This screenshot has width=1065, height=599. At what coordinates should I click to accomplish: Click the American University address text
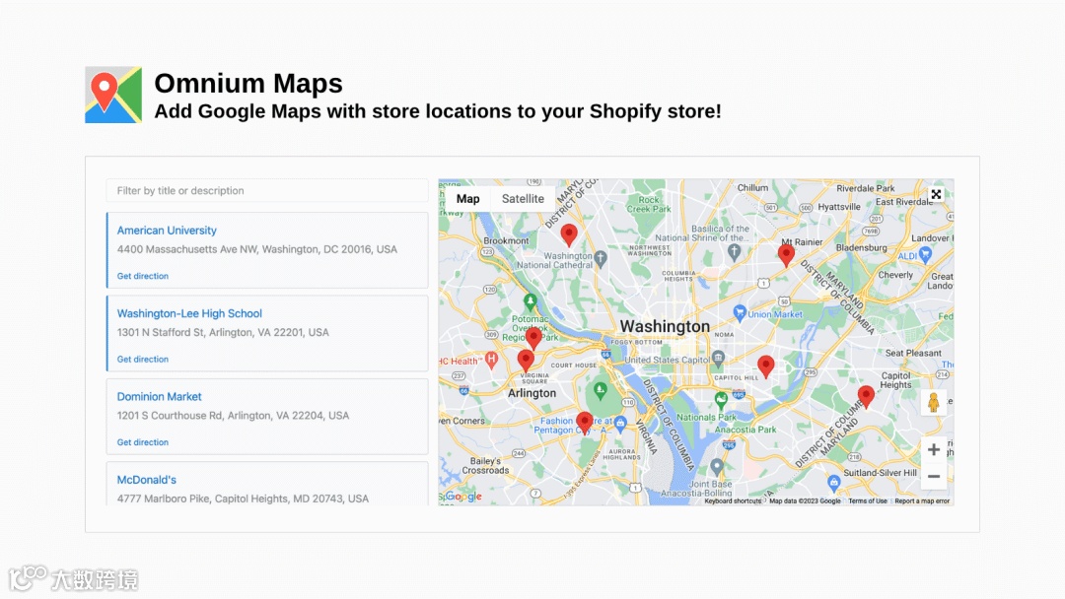click(x=256, y=249)
